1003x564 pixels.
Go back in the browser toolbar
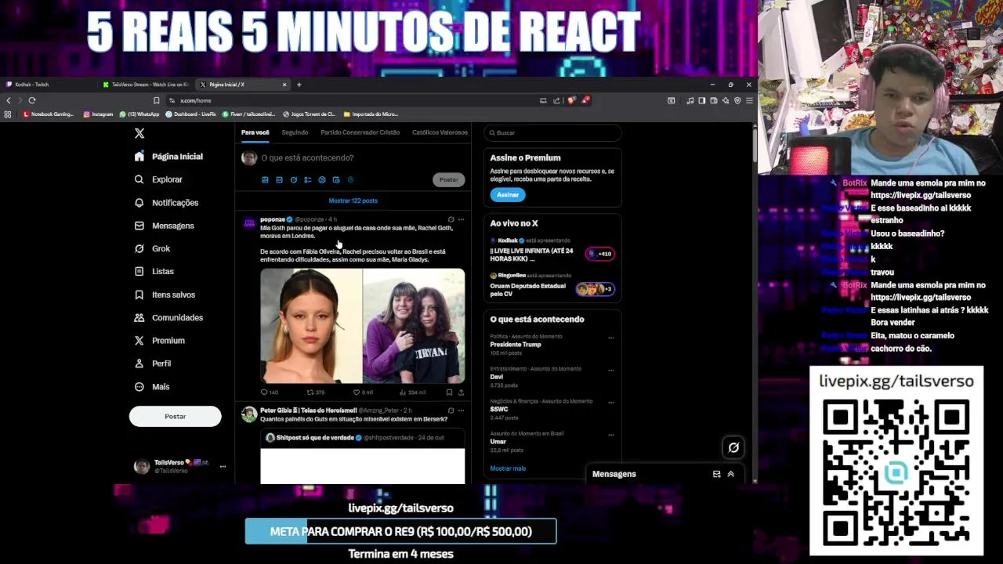tap(9, 100)
